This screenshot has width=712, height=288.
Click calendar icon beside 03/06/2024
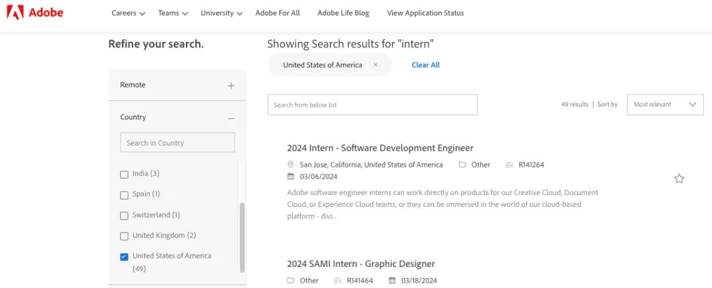(x=291, y=176)
